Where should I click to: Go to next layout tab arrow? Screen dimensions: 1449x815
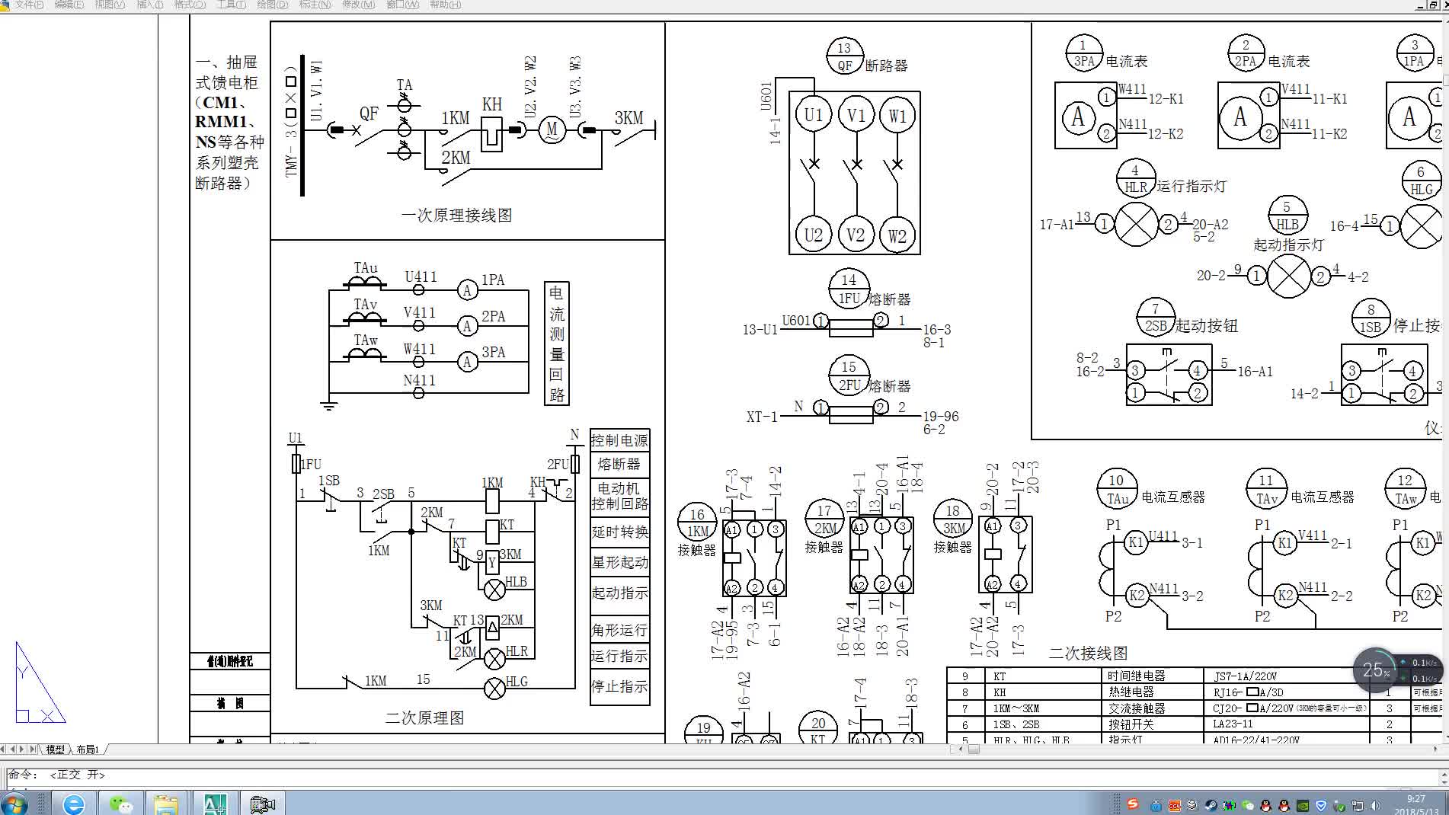click(21, 749)
